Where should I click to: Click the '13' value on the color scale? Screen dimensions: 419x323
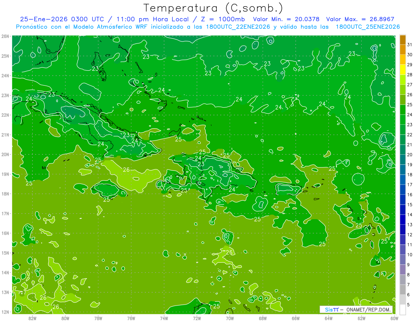tap(410, 225)
